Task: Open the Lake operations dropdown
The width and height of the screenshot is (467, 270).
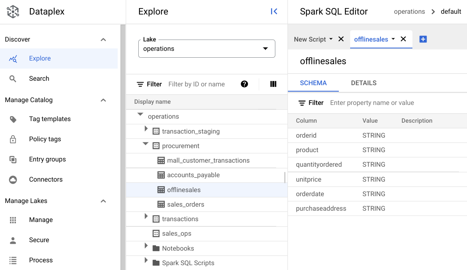Action: tap(207, 49)
